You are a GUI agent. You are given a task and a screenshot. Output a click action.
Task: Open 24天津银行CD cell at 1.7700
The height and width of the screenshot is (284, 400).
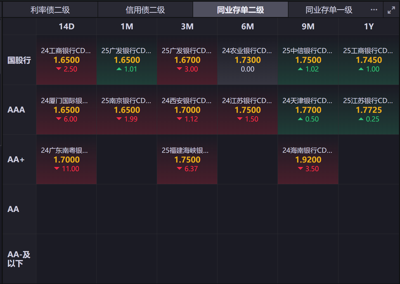308,110
